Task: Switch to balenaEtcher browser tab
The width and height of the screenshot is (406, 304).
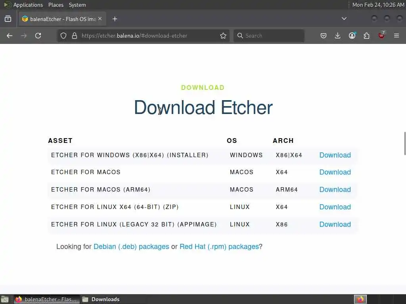Action: point(62,19)
